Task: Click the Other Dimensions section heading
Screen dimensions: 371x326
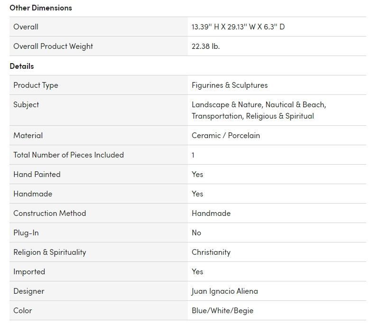Action: pos(41,8)
